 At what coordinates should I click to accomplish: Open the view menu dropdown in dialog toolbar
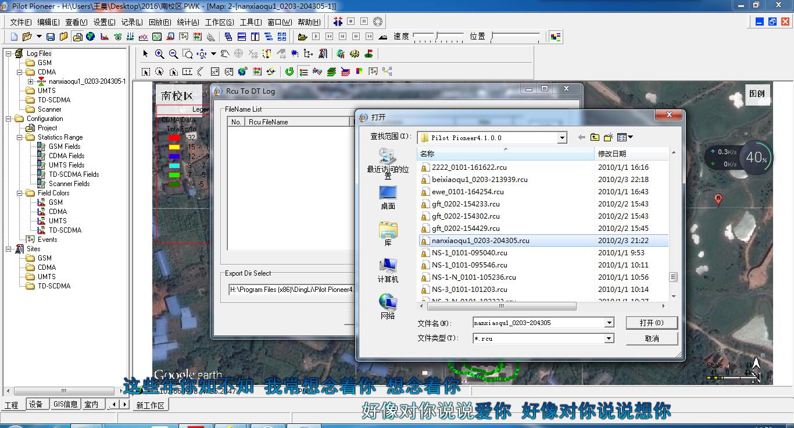click(625, 138)
